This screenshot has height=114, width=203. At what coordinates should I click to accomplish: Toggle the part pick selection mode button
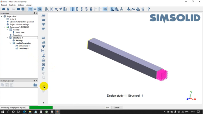[112, 9]
